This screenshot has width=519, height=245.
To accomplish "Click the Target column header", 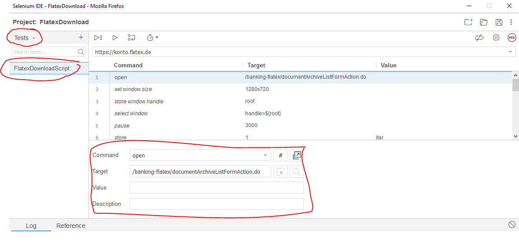I will [256, 65].
